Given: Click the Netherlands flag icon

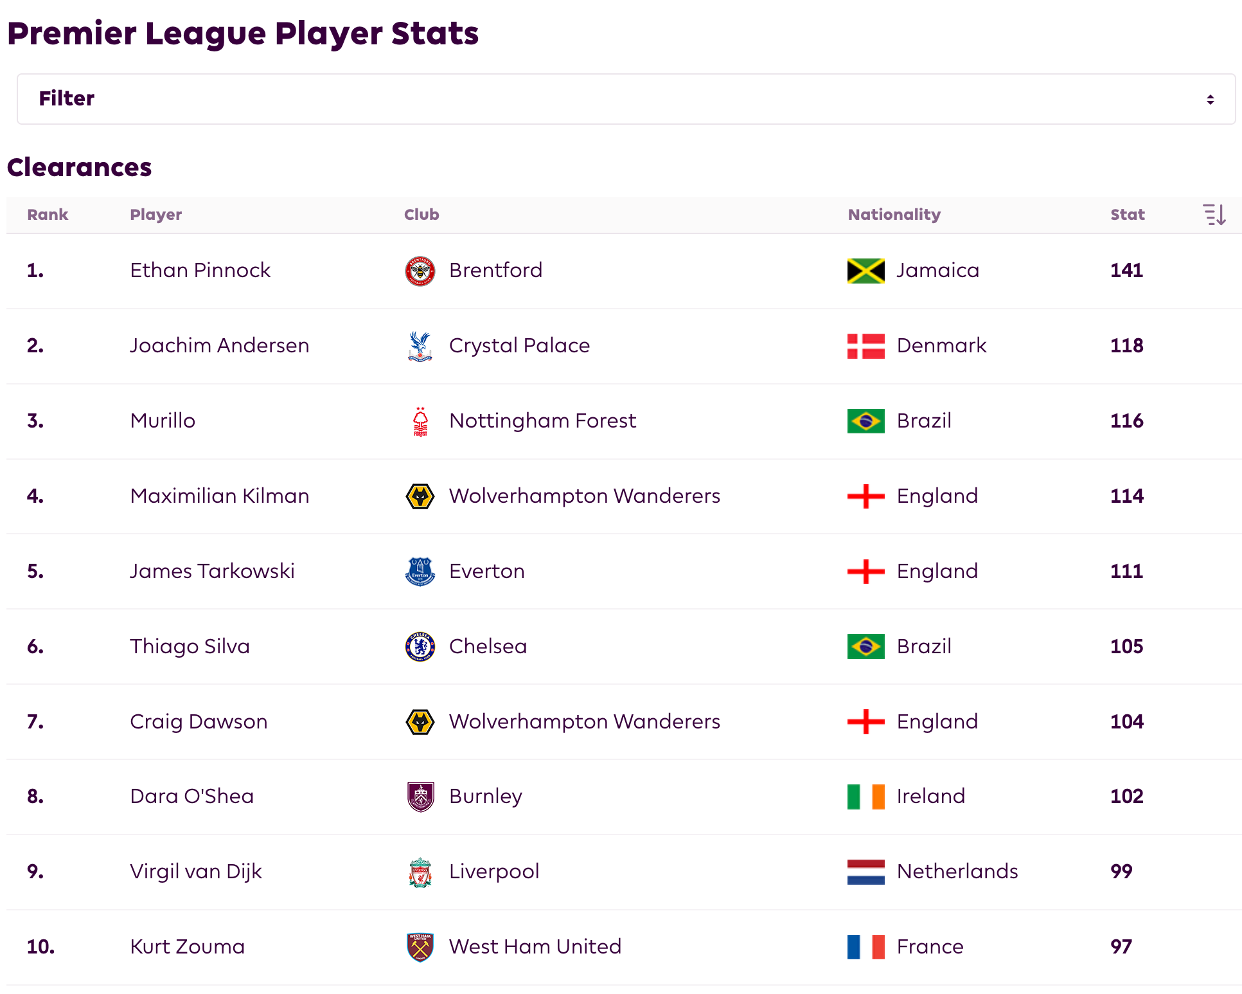Looking at the screenshot, I should coord(865,872).
